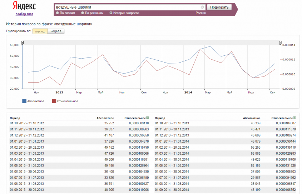The image size is (302, 194).
Task: Click the Период header in left table
Action: pos(15,118)
